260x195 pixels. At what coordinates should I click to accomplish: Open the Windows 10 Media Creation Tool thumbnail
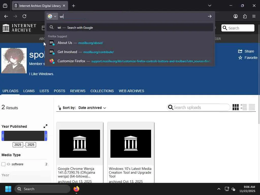coord(131,144)
